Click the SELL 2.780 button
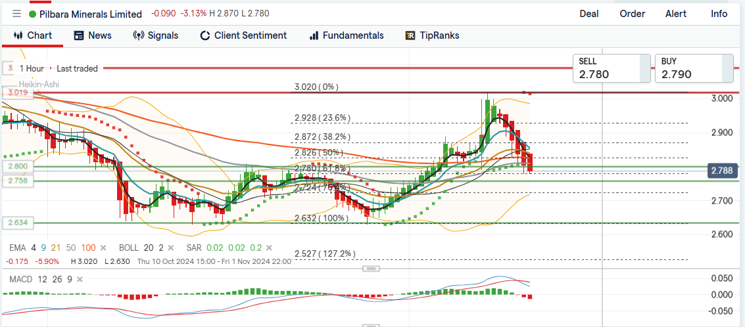The width and height of the screenshot is (745, 327). [606, 68]
